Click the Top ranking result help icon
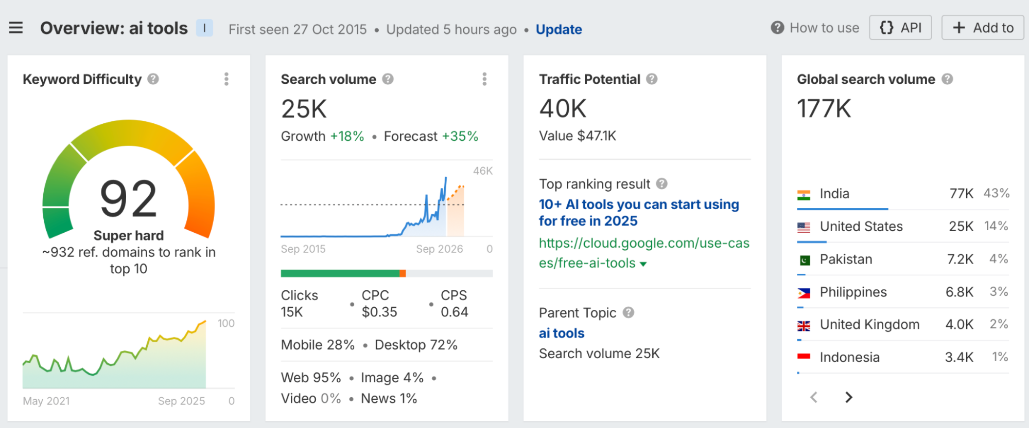This screenshot has width=1029, height=428. (x=662, y=184)
